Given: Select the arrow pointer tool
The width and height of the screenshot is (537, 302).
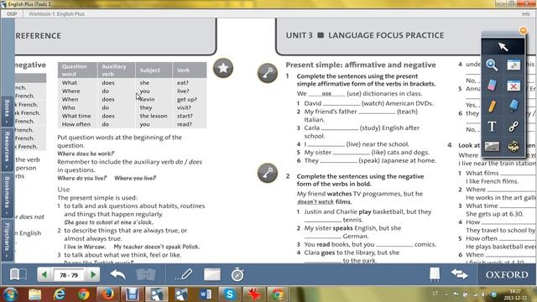Looking at the screenshot, I should [503, 47].
